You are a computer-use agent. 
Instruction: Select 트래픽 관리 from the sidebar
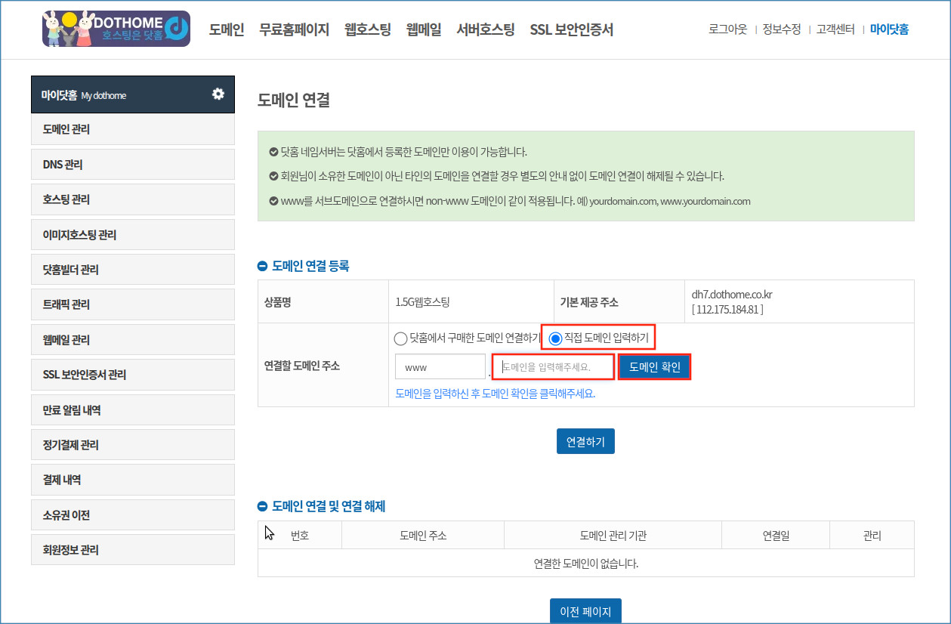tap(133, 304)
